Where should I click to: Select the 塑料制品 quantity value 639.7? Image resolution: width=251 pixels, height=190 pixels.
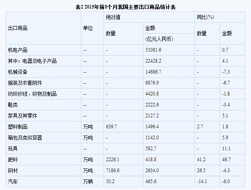tap(112, 127)
